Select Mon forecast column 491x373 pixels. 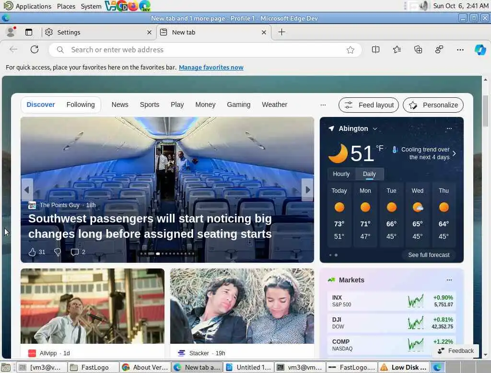365,215
